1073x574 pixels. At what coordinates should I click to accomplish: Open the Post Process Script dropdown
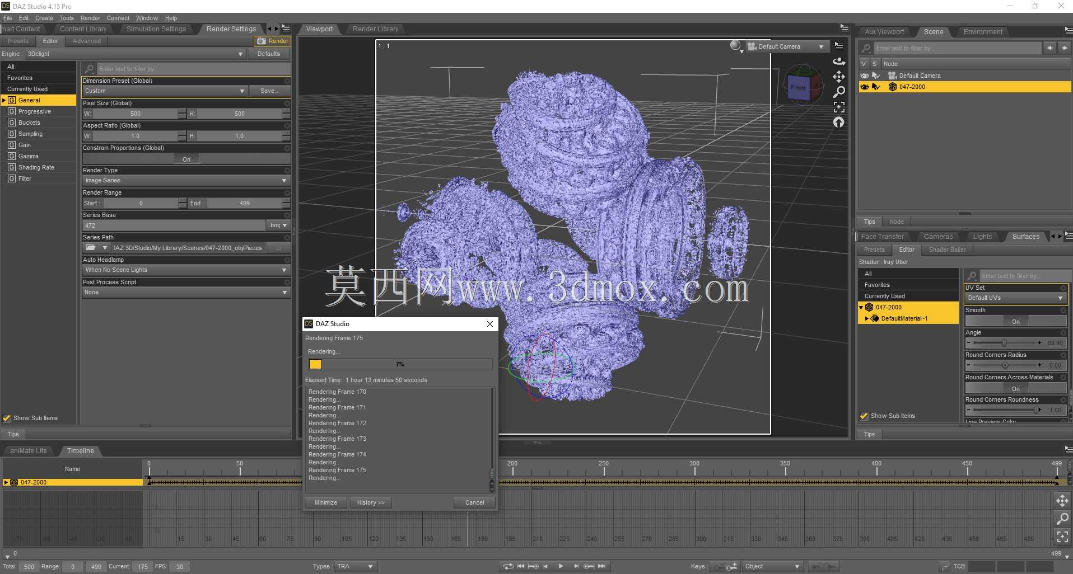click(186, 293)
